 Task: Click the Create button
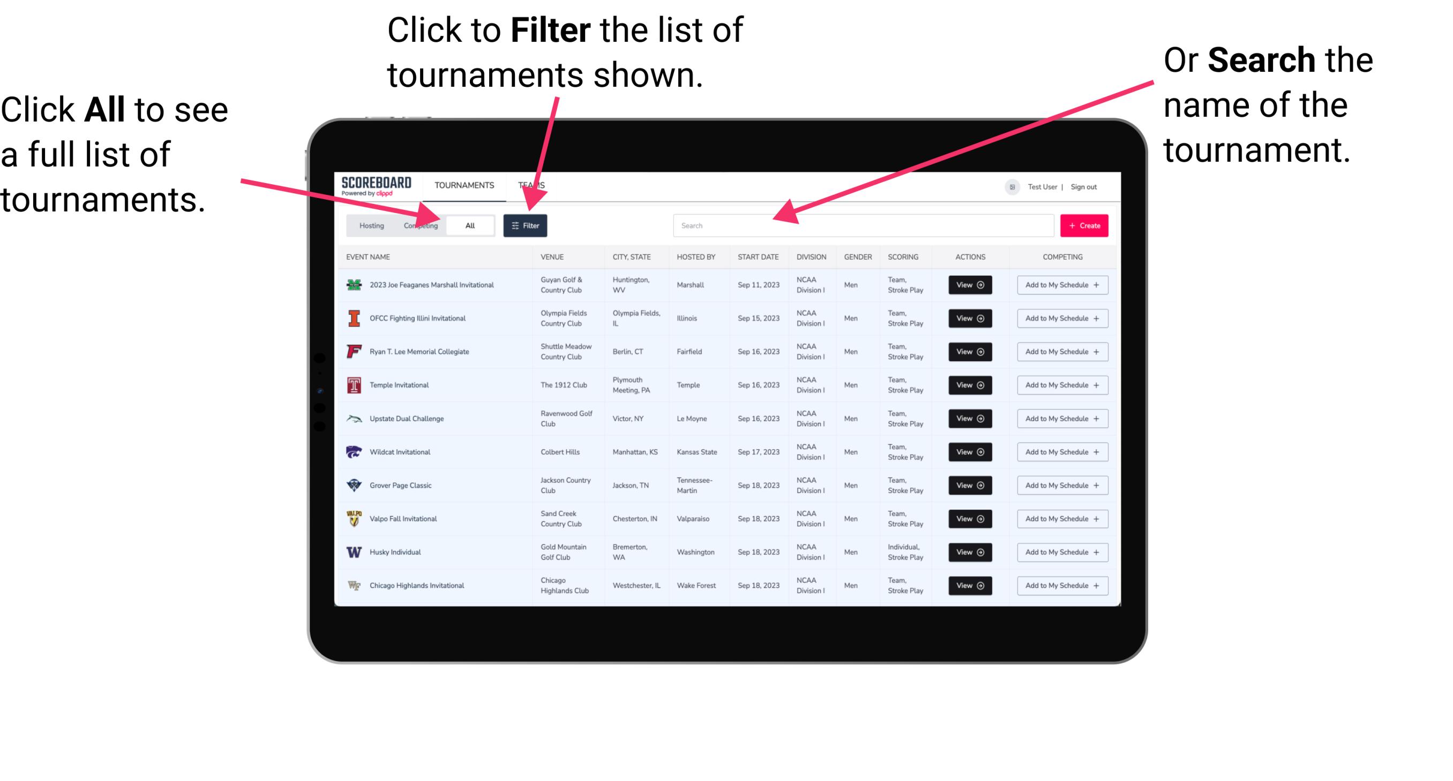pyautogui.click(x=1084, y=224)
